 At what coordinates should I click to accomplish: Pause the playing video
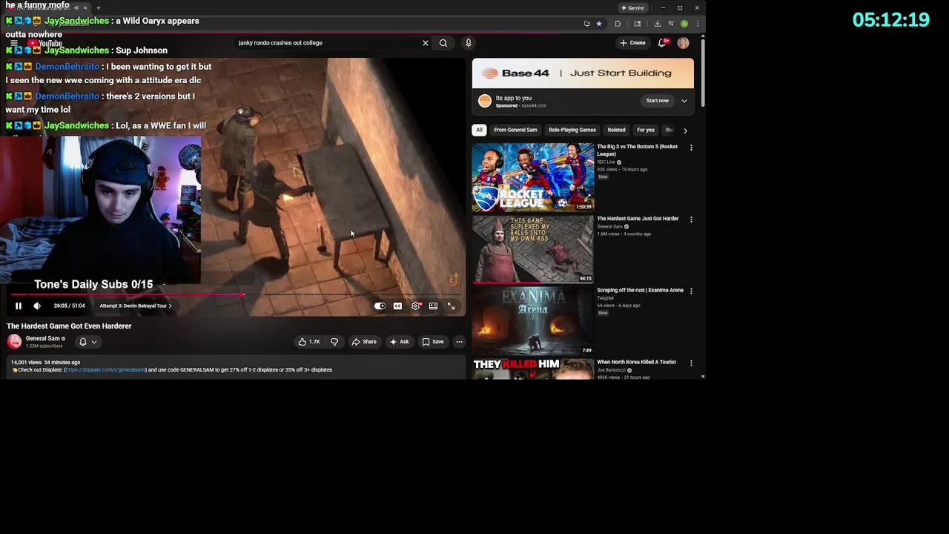[x=19, y=306]
